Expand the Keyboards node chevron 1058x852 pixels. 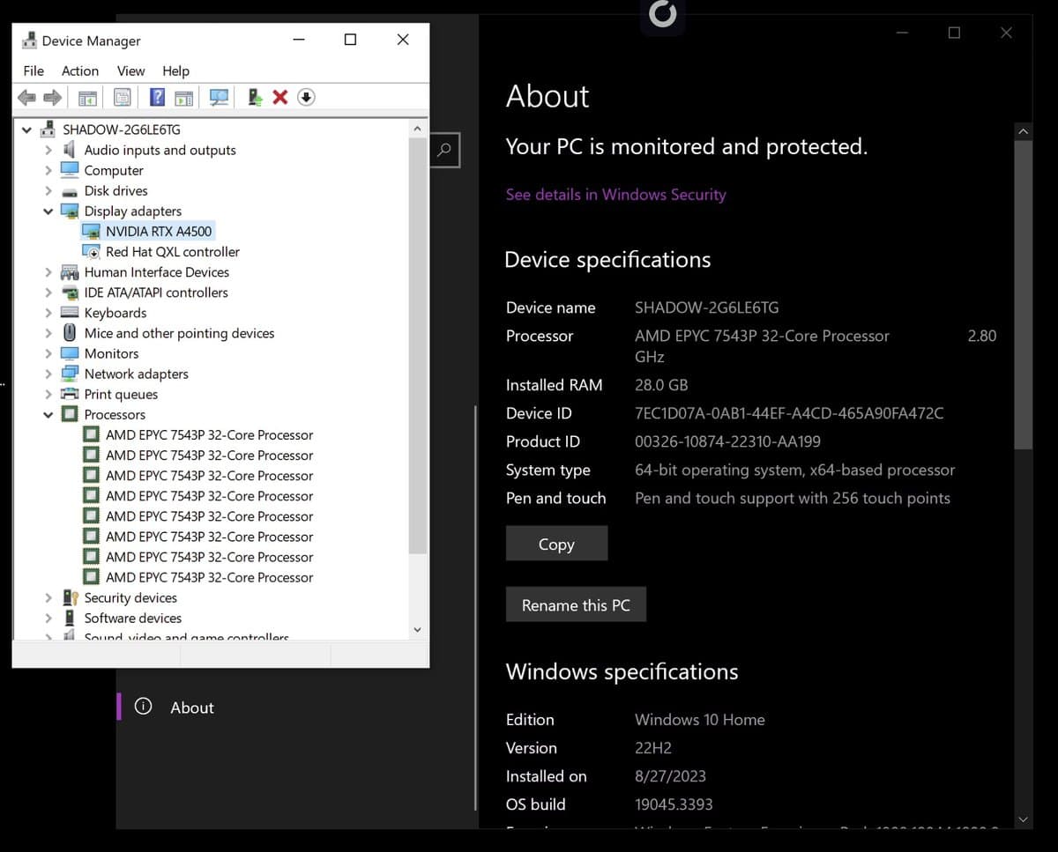[x=48, y=313]
